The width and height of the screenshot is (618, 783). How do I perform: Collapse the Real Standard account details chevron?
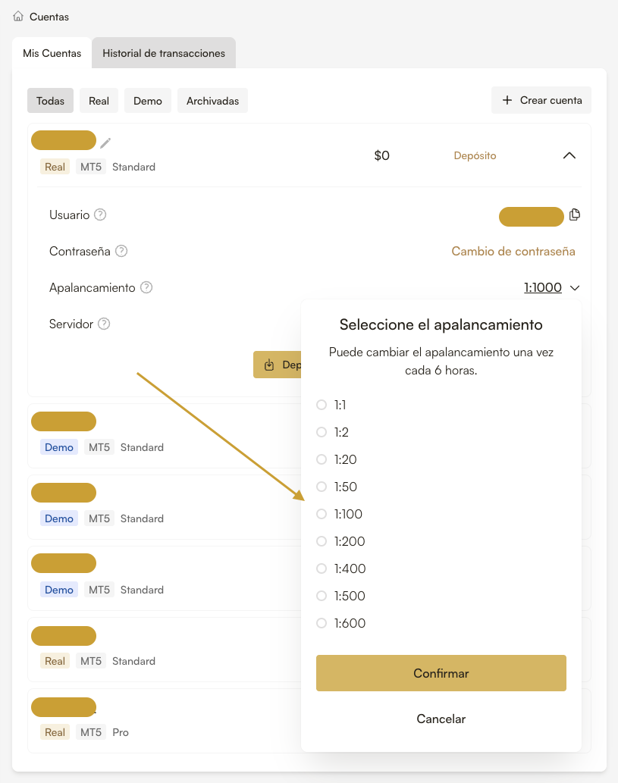pyautogui.click(x=569, y=155)
